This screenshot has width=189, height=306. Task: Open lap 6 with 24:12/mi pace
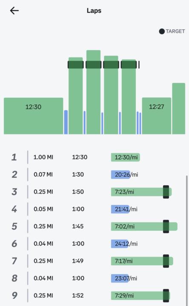94,244
